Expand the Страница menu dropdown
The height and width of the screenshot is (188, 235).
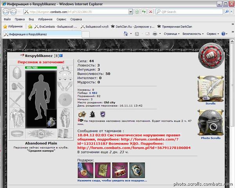[172, 34]
